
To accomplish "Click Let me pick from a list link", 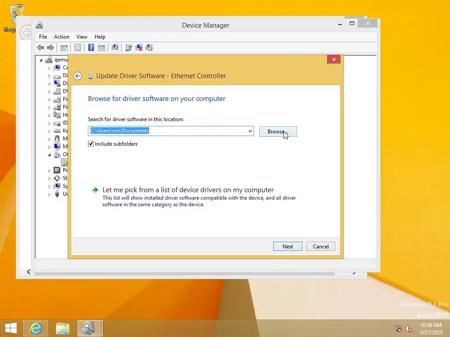I will click(x=188, y=190).
